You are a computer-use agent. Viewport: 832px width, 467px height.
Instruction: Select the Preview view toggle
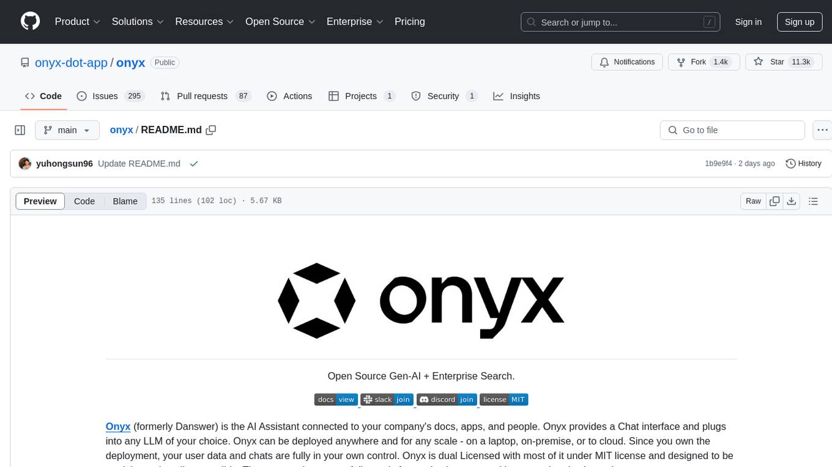pyautogui.click(x=40, y=201)
